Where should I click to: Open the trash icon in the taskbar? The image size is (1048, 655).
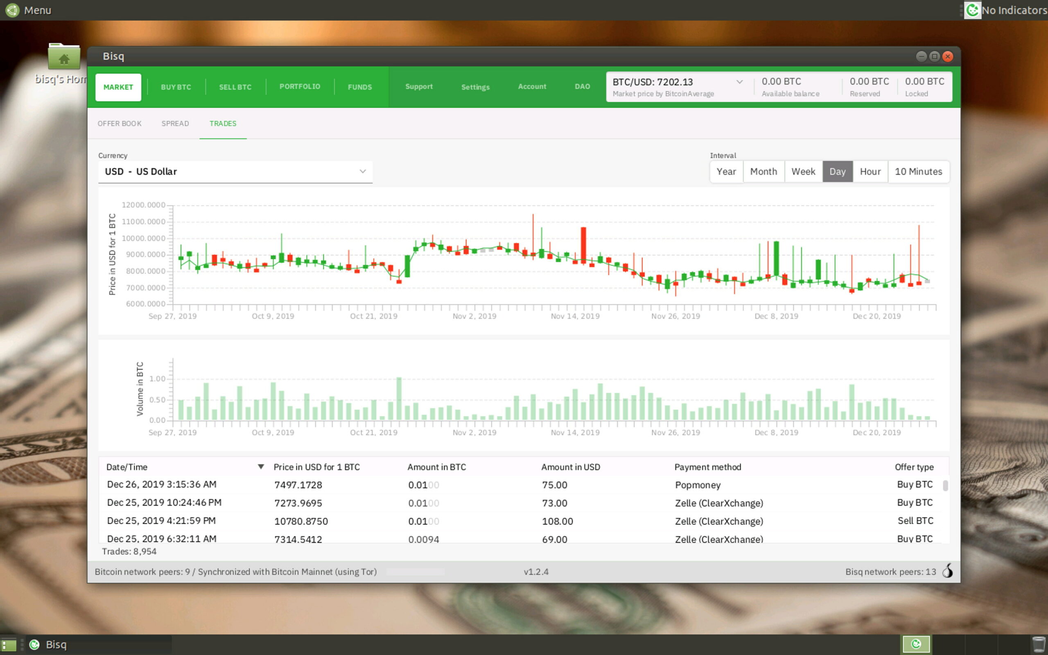(x=1039, y=644)
